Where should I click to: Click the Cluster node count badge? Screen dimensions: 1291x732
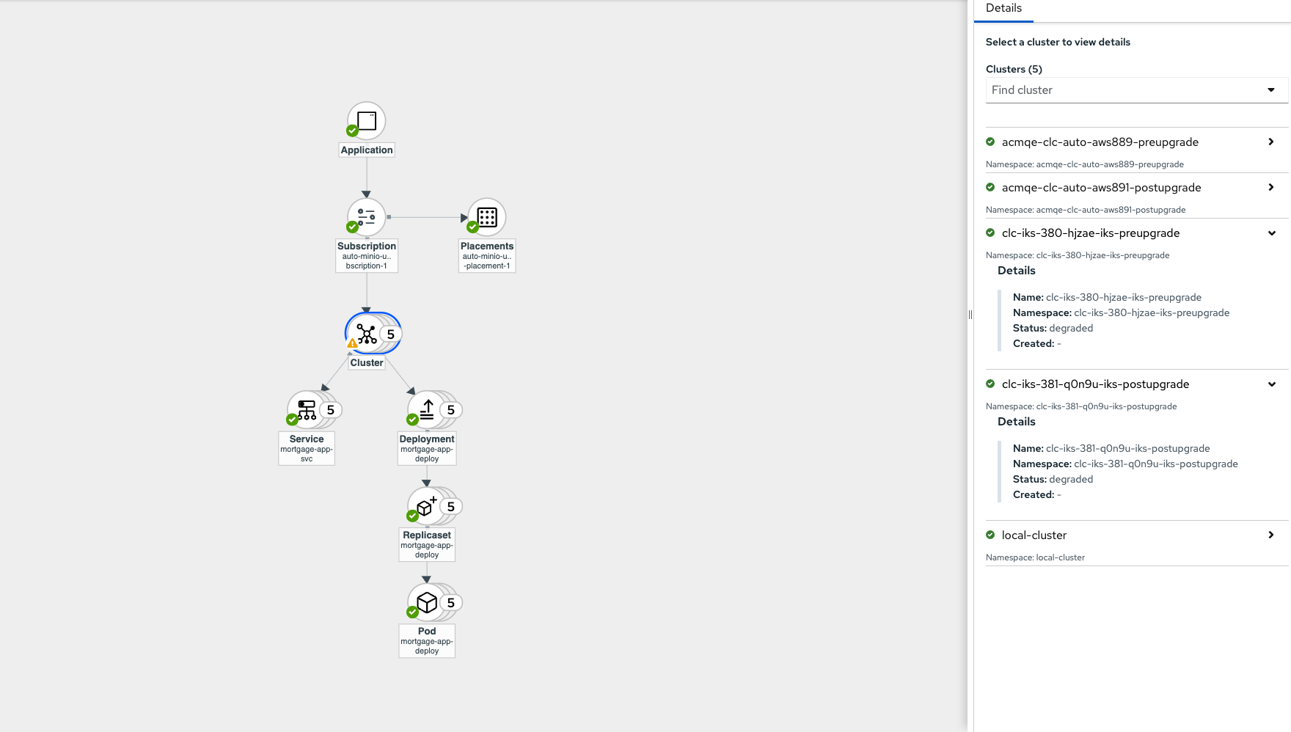pyautogui.click(x=391, y=334)
